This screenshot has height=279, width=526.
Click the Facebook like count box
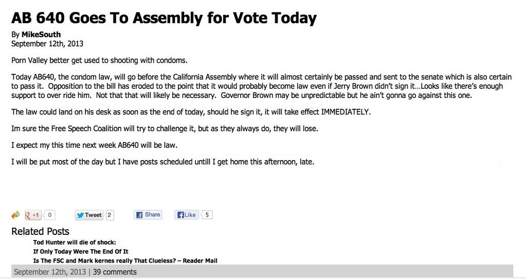pyautogui.click(x=208, y=215)
